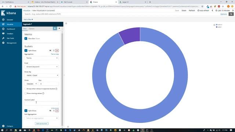Open Auto-refresh settings

click(203, 11)
